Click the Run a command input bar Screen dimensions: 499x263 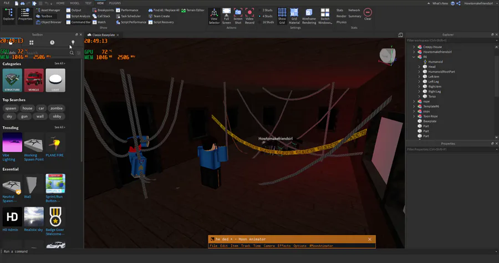point(248,251)
